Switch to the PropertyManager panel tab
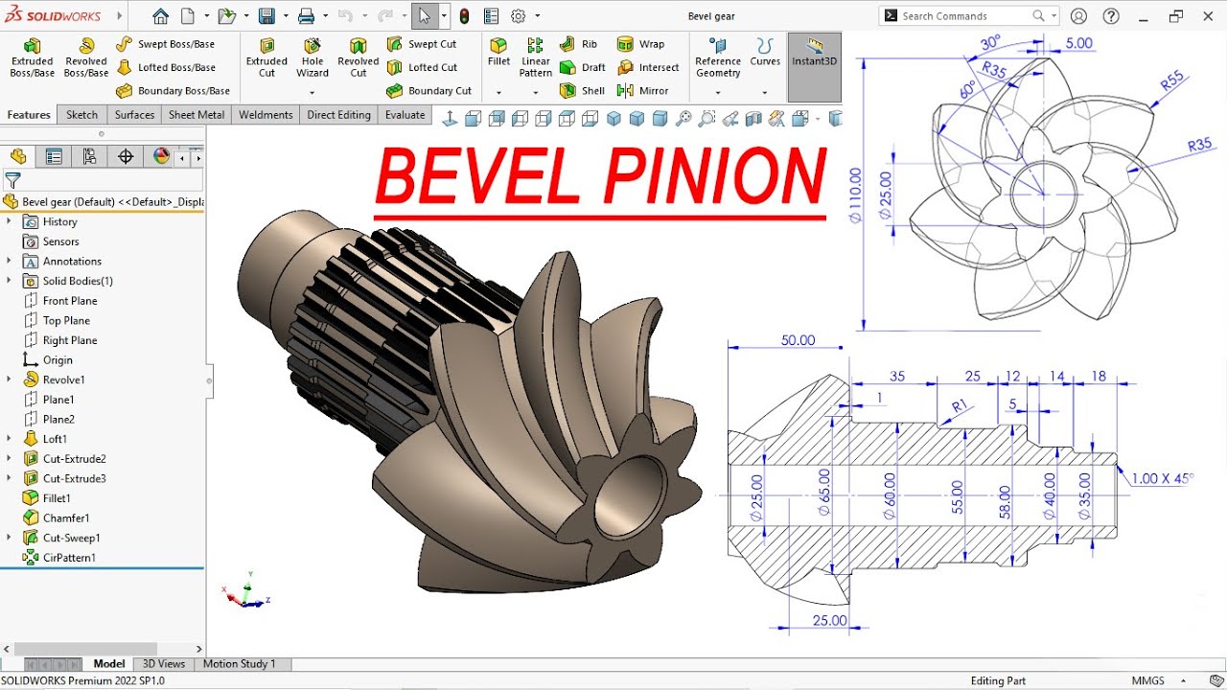 point(54,156)
